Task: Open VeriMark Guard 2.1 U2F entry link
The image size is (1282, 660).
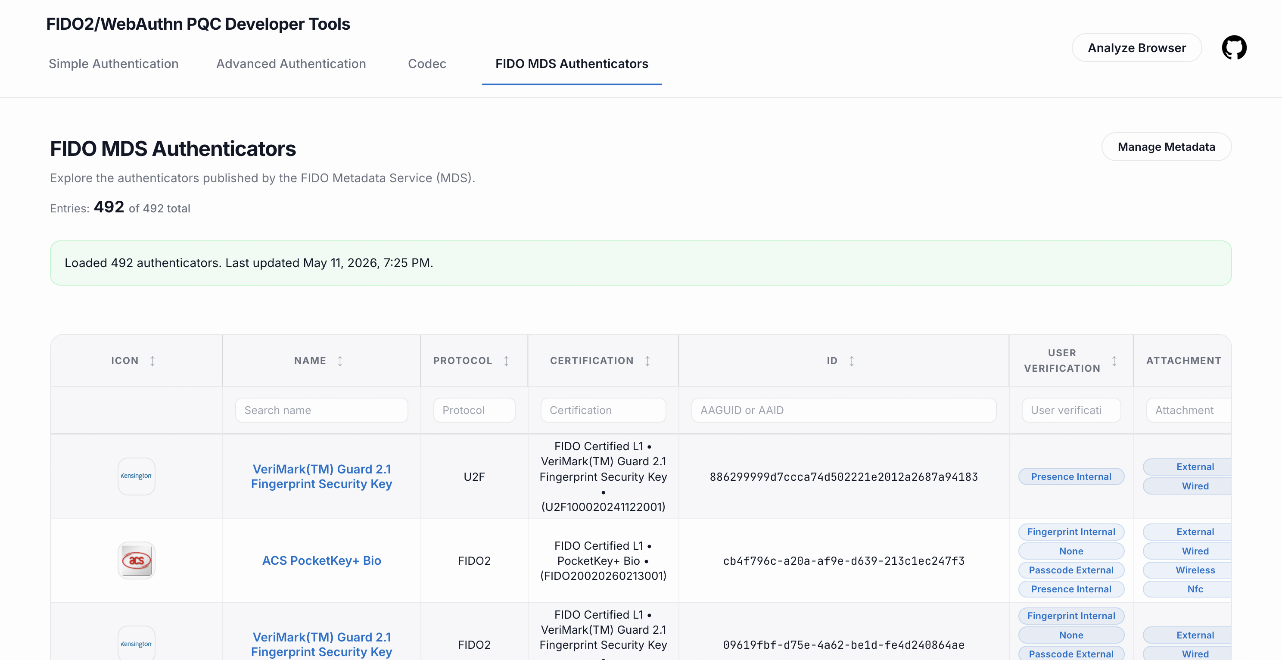Action: (x=321, y=476)
